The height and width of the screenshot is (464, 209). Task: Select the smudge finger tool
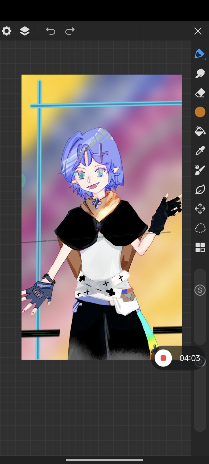200,73
